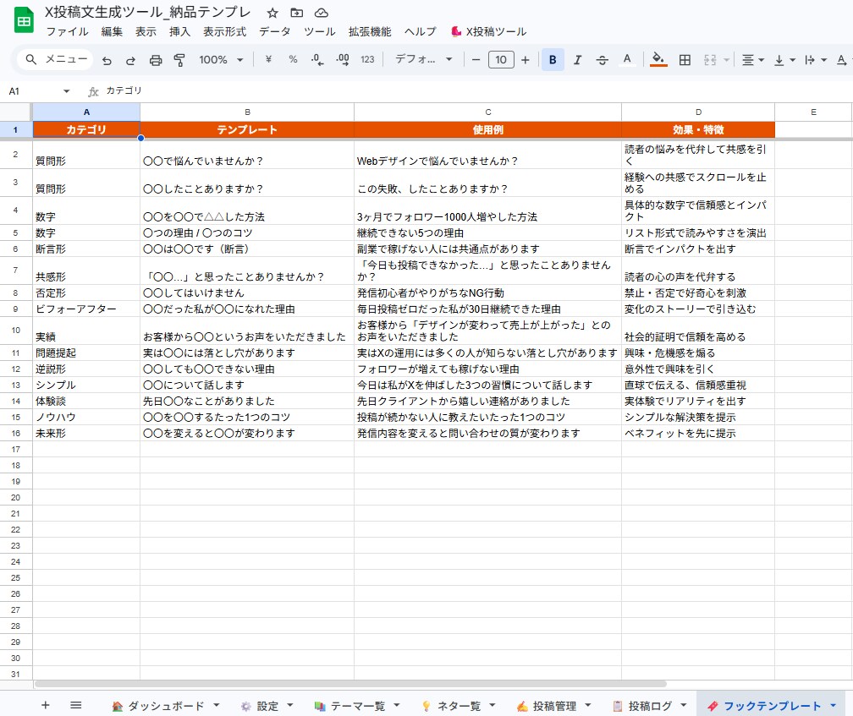Viewport: 853px width, 716px height.
Task: Click the font size field
Action: [x=501, y=60]
